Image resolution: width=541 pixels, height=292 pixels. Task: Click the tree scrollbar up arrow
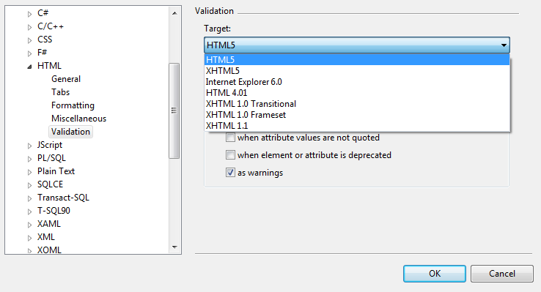(x=174, y=13)
